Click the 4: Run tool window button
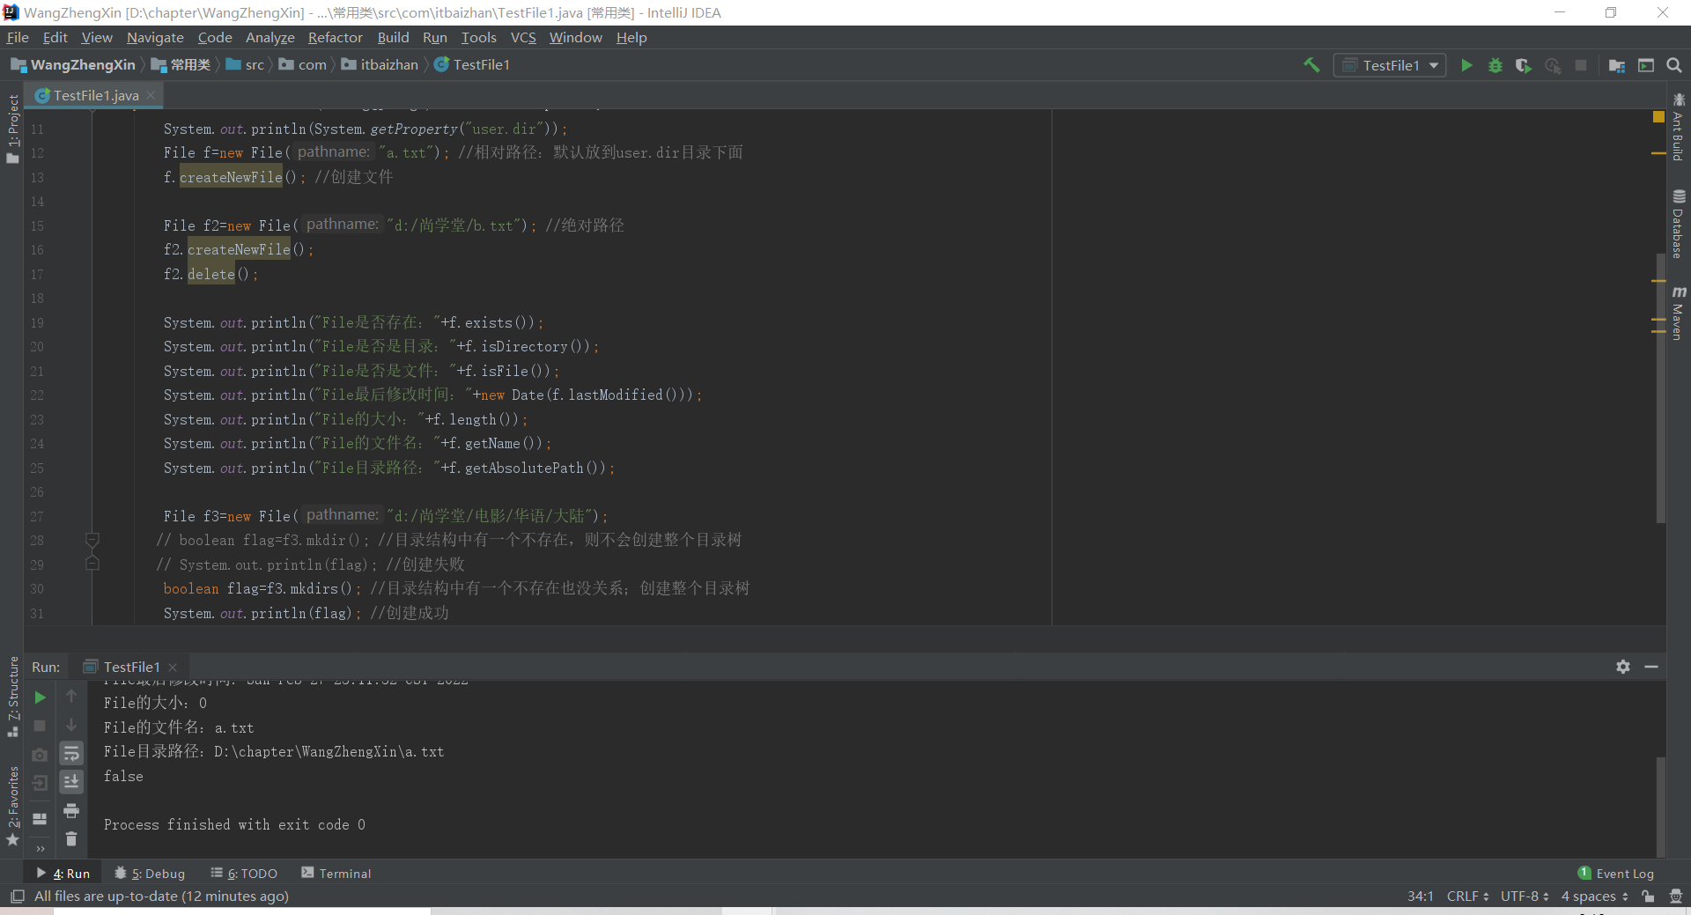Image resolution: width=1691 pixels, height=915 pixels. click(x=63, y=874)
